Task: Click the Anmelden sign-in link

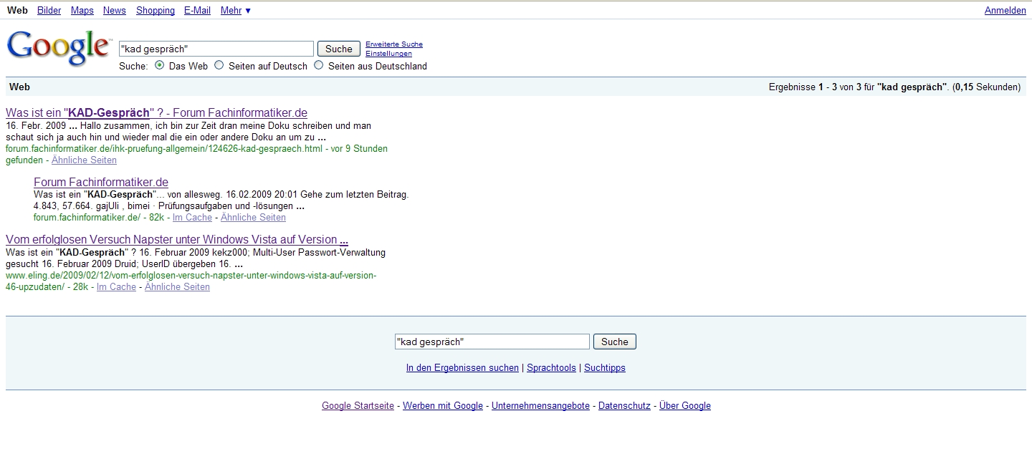Action: coord(1005,10)
